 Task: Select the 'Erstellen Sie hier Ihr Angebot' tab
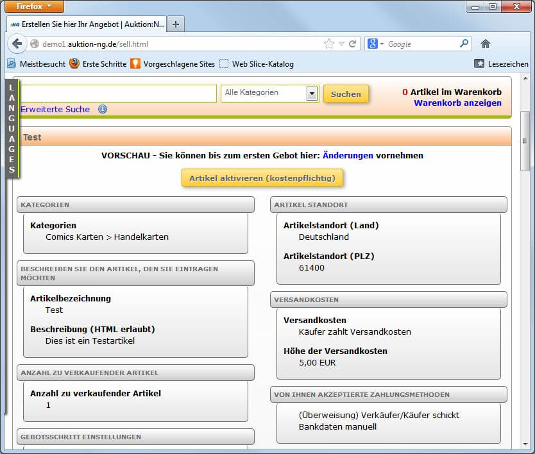(87, 24)
